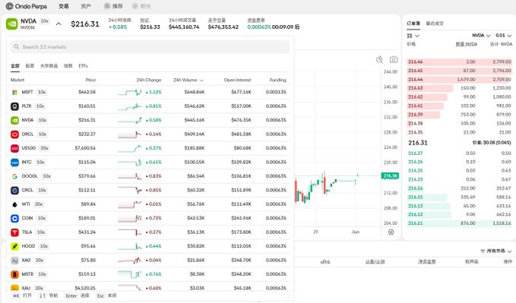
Task: Collapse the NVDA market selector chevron
Action: click(59, 24)
